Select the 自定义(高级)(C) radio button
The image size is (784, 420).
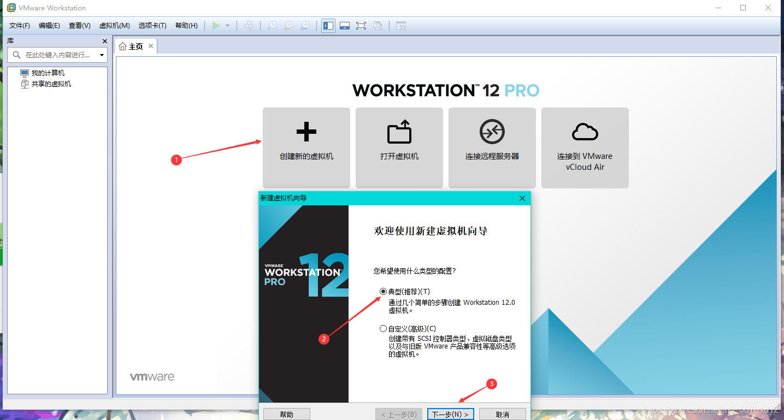click(x=383, y=329)
